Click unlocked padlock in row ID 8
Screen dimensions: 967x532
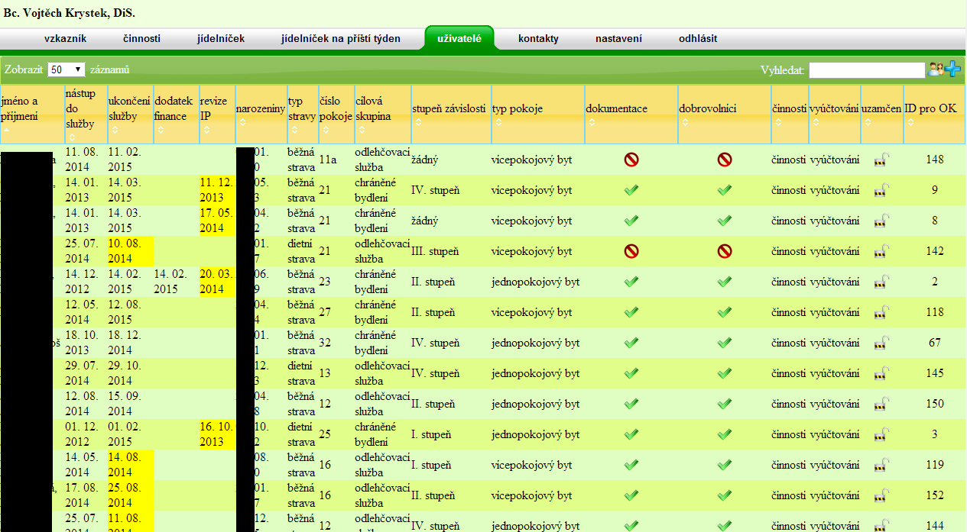[881, 221]
